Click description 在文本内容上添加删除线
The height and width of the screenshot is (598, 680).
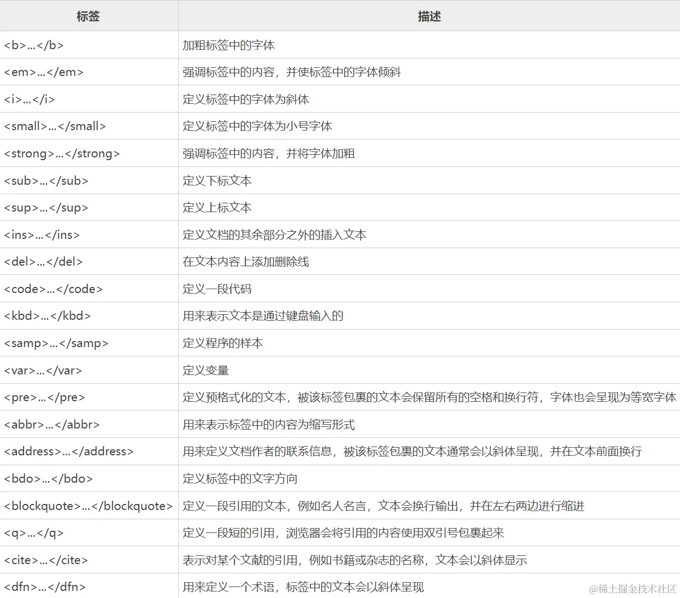pyautogui.click(x=246, y=262)
